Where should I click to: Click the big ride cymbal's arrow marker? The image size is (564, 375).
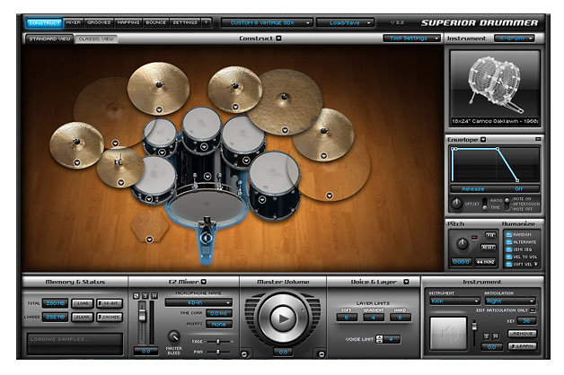285,130
